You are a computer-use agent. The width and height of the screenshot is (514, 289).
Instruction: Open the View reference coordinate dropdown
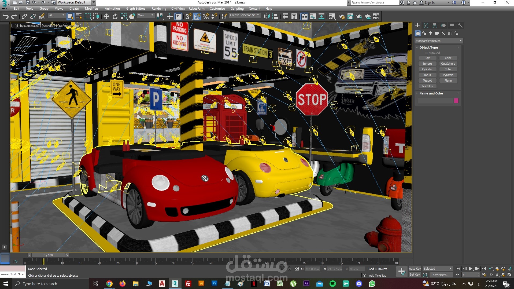point(146,15)
